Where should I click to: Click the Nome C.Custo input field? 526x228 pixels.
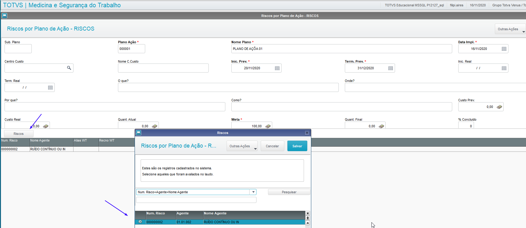tap(163, 68)
